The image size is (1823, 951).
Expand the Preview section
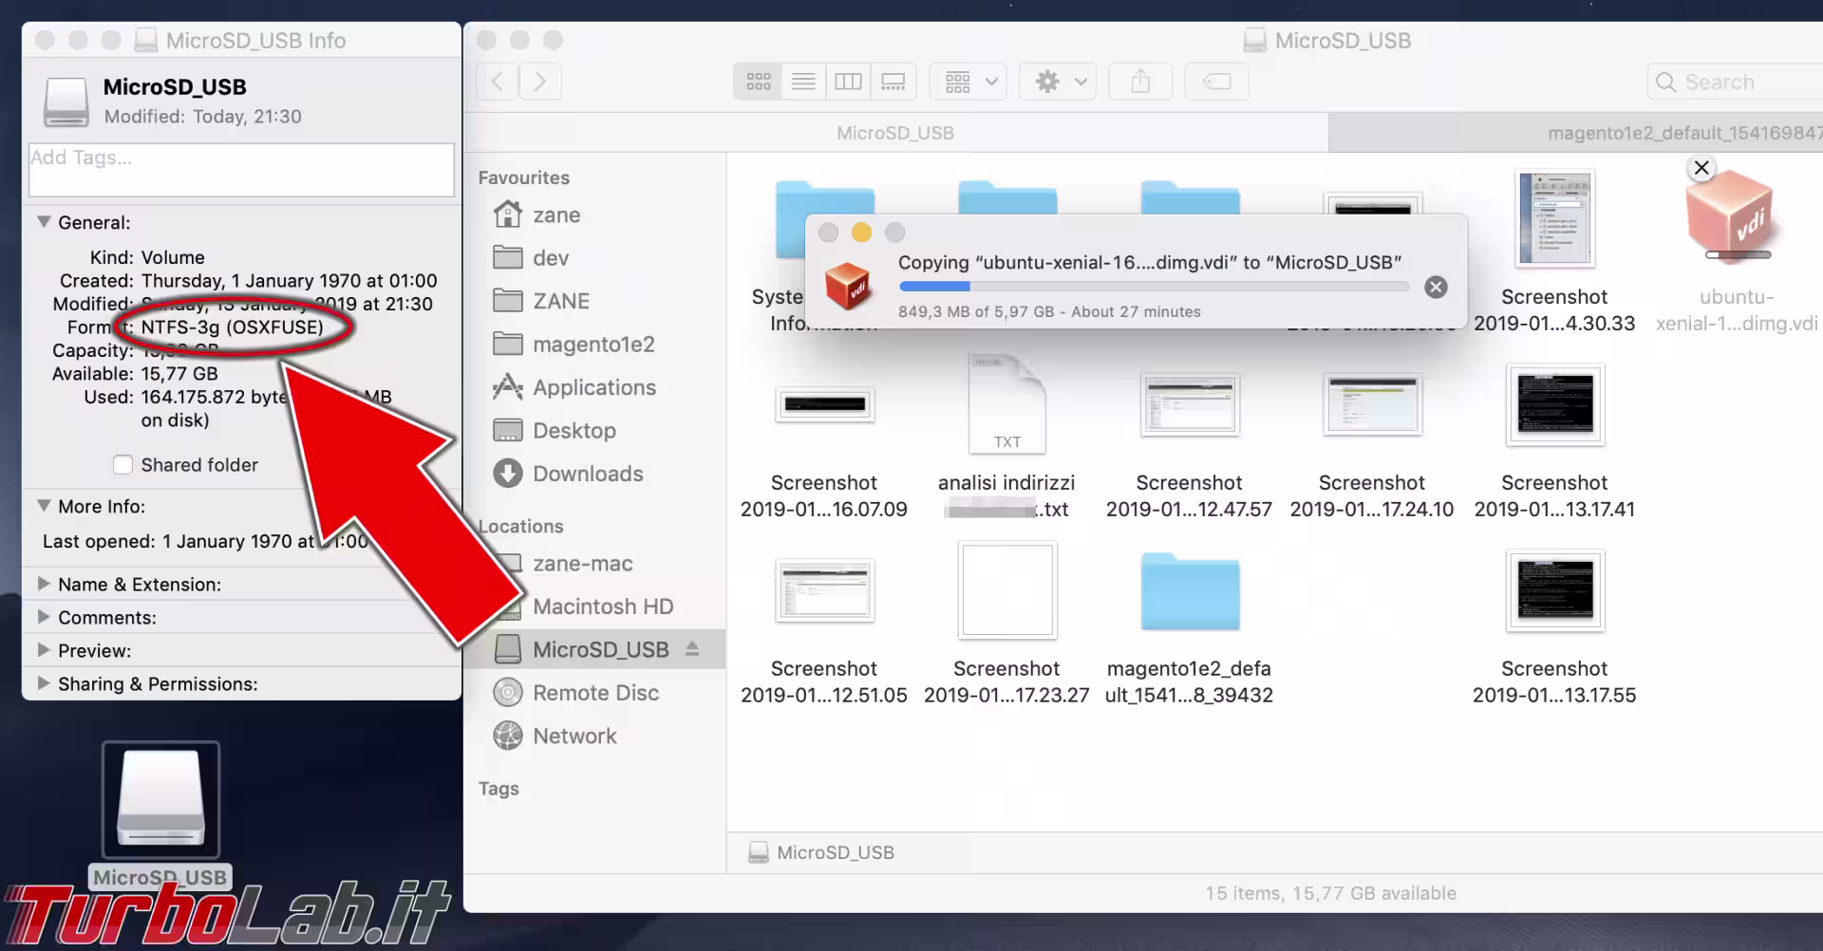pyautogui.click(x=44, y=650)
